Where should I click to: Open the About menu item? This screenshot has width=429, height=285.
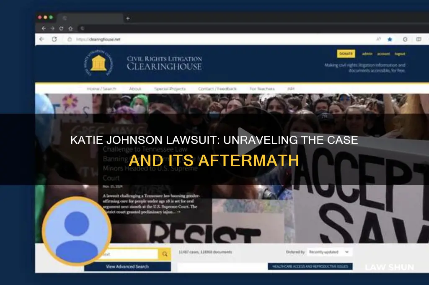click(x=135, y=89)
